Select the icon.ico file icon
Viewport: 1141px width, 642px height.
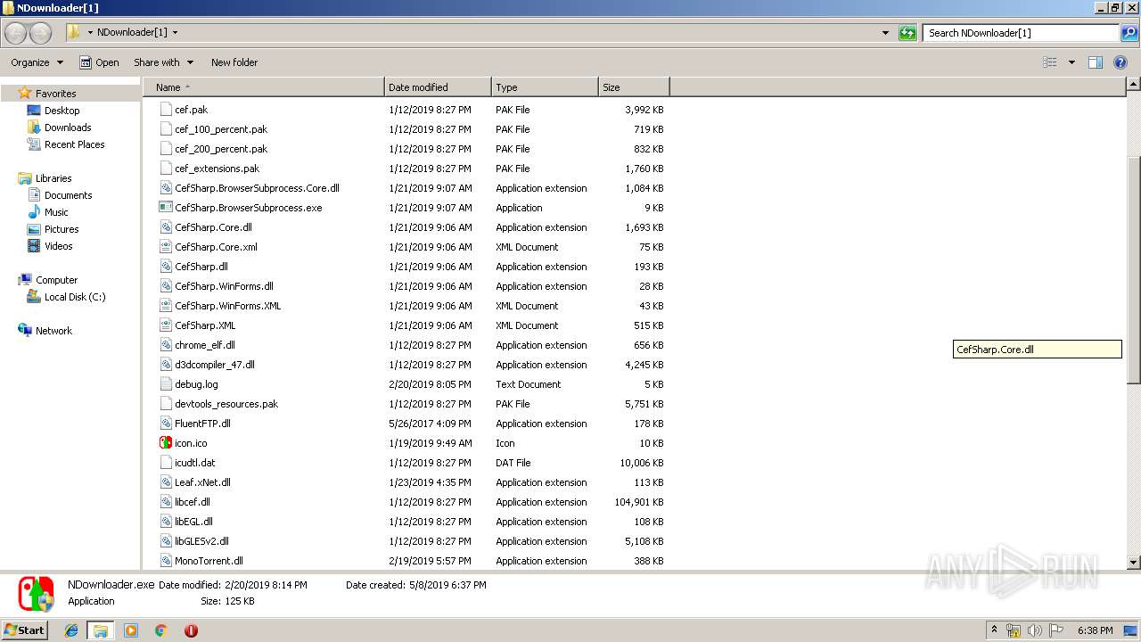(166, 443)
